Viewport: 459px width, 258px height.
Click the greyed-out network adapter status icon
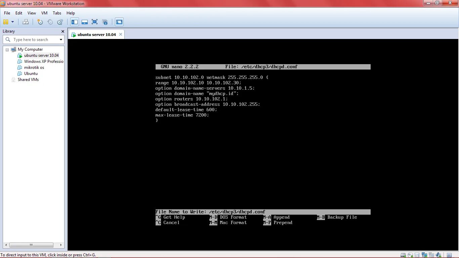pos(431,255)
